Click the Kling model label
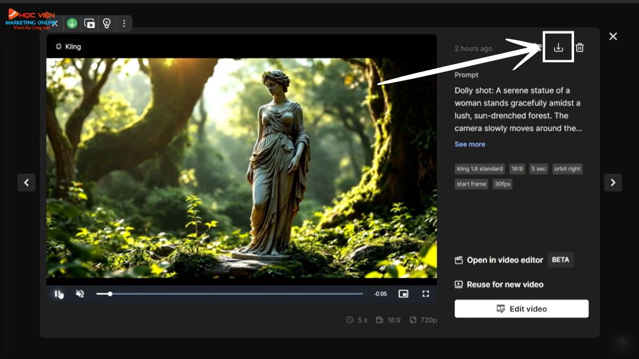 click(68, 46)
